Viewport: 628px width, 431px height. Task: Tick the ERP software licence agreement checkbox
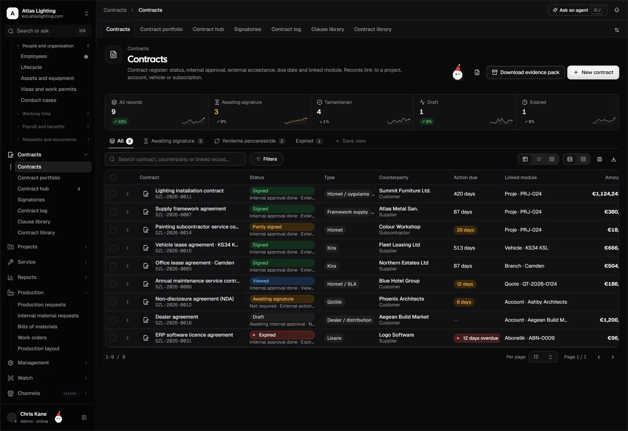113,338
